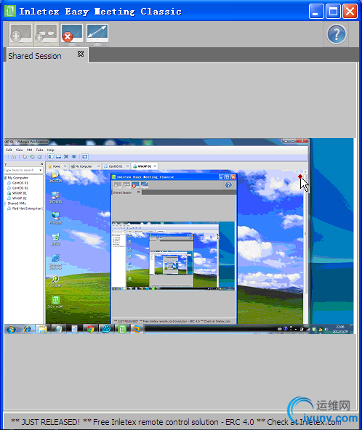The width and height of the screenshot is (362, 430).
Task: Click the VMware Unity mode icon
Action: (x=74, y=157)
